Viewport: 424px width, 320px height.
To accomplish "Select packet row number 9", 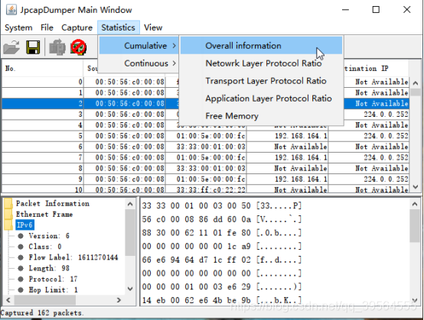I will 206,179.
